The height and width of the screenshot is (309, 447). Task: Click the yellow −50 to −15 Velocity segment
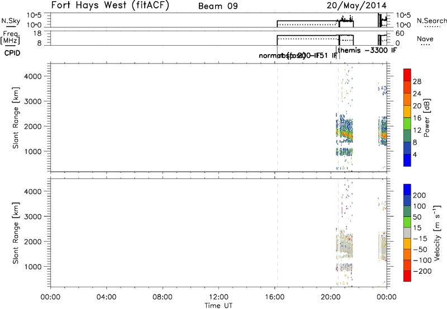pos(407,244)
